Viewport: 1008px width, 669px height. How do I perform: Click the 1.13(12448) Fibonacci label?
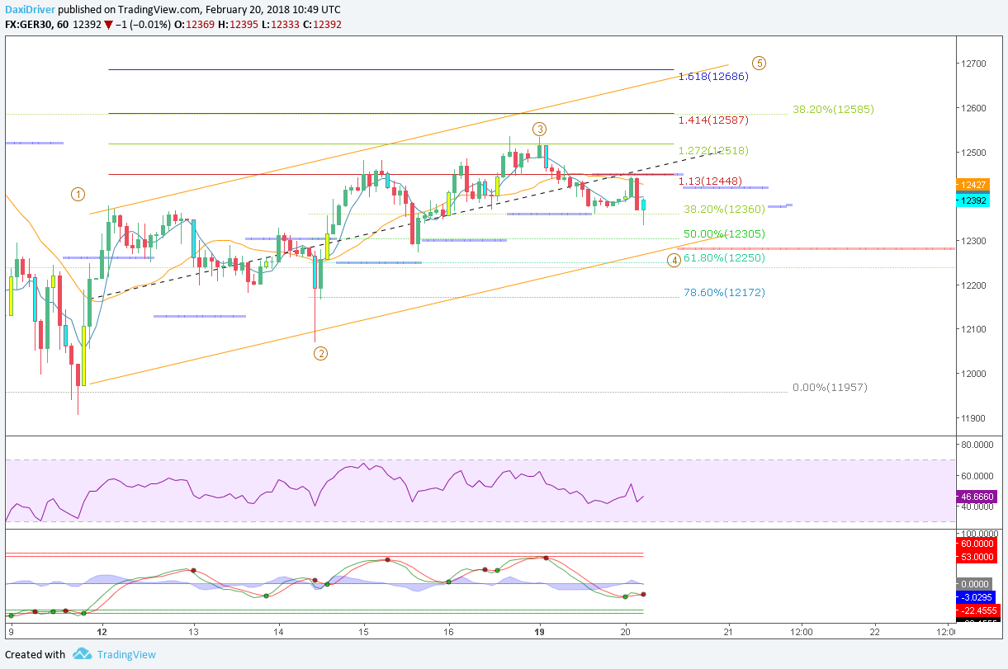(x=710, y=181)
